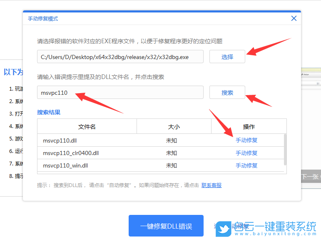
Task: Select the msvcp110.dll file name cell
Action: point(60,140)
